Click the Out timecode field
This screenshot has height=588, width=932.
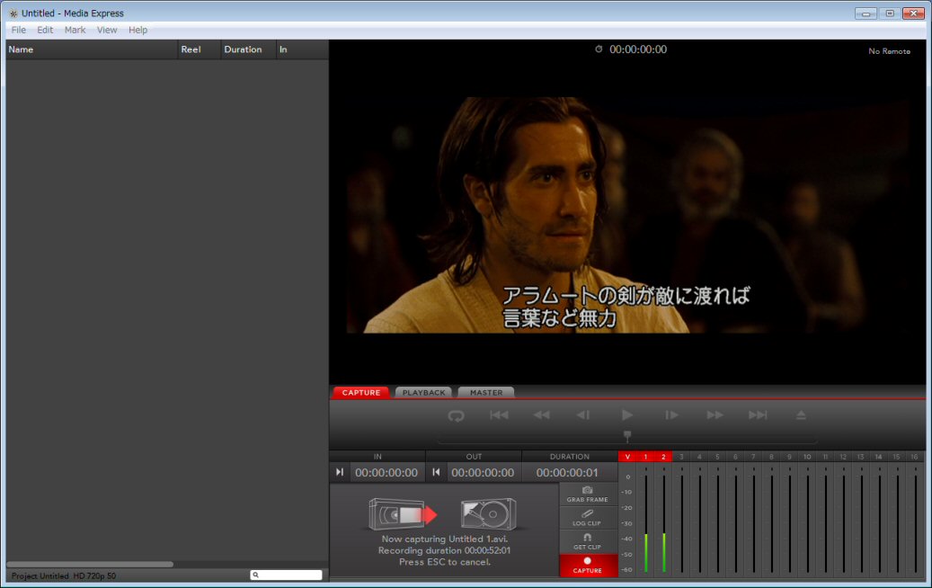(x=483, y=472)
